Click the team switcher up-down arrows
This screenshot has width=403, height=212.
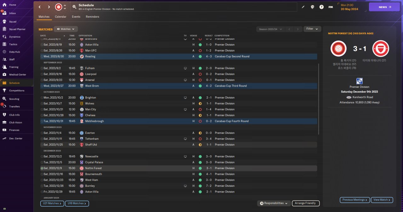point(65,7)
